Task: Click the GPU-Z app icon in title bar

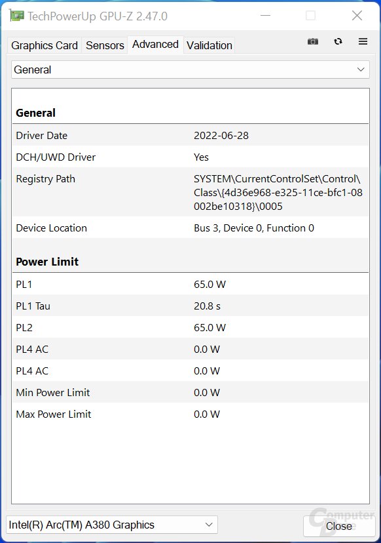Action: 17,16
